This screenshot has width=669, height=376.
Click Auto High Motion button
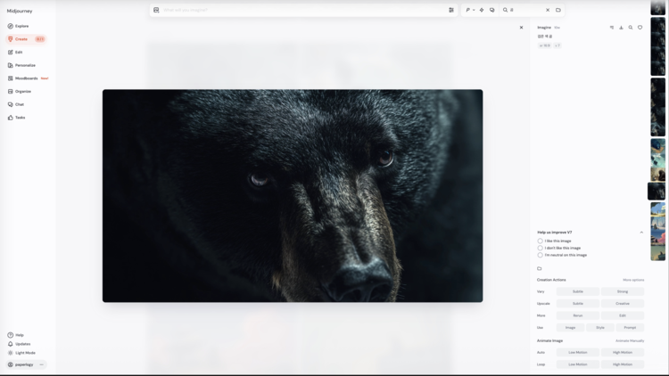(x=623, y=353)
